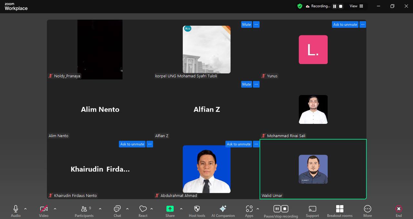
Task: Expand video options arrow
Action: (x=55, y=209)
